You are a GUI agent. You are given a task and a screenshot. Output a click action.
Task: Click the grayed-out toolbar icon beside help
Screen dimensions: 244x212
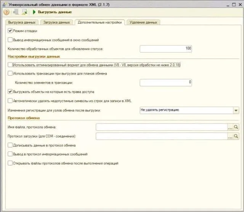pyautogui.click(x=16, y=12)
